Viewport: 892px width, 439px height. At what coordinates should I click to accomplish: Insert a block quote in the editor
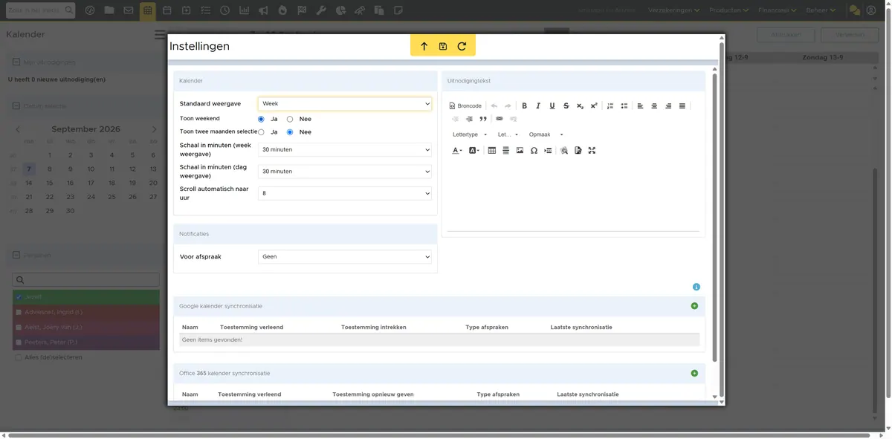point(483,119)
